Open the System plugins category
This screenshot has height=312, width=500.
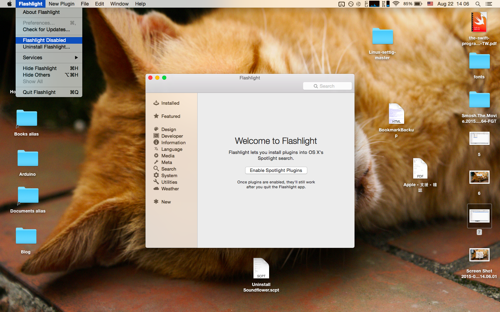(x=169, y=175)
